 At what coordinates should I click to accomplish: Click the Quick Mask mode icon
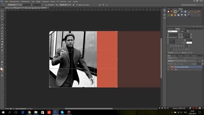click(2, 73)
